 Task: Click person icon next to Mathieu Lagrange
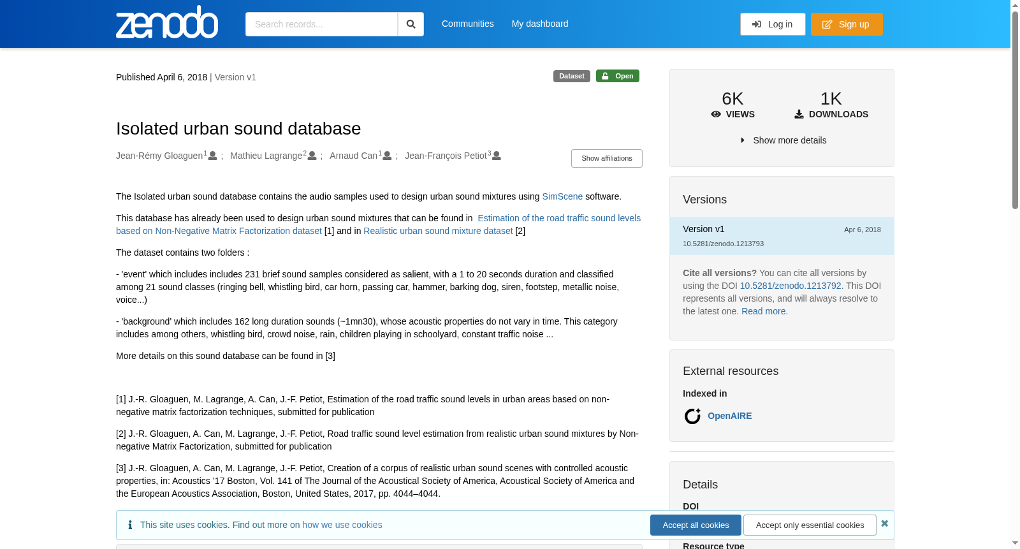[x=312, y=156]
